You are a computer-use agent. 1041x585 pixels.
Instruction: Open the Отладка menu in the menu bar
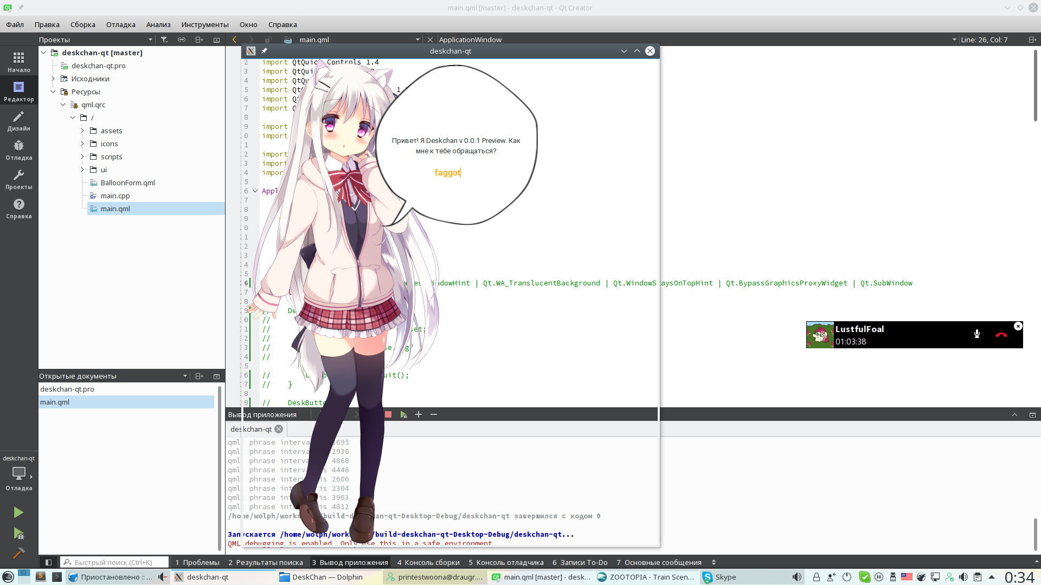(x=121, y=24)
